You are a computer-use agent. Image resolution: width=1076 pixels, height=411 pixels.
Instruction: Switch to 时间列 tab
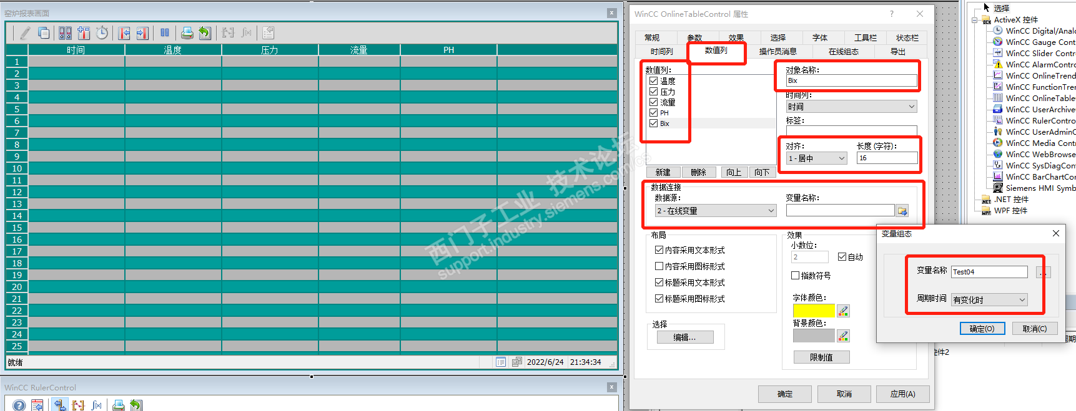[x=661, y=52]
